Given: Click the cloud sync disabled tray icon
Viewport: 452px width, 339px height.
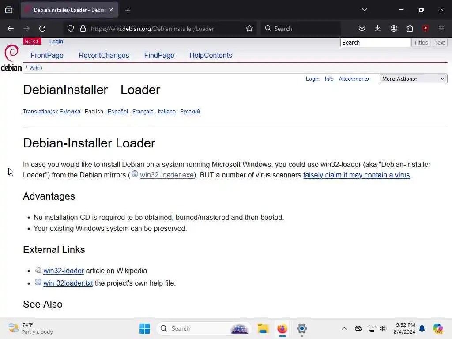Looking at the screenshot, I should (358, 328).
